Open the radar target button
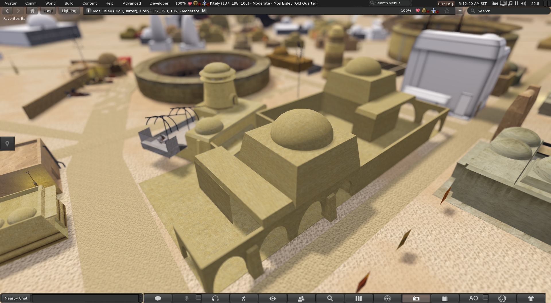Image resolution: width=551 pixels, height=303 pixels. (x=387, y=298)
